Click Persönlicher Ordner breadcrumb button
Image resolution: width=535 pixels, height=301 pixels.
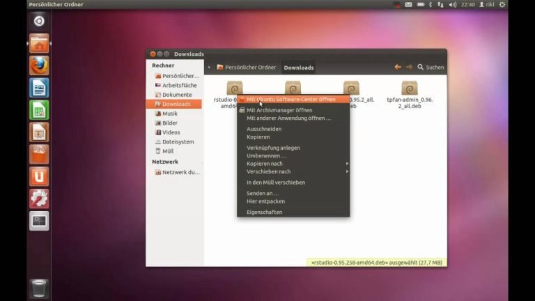coord(247,68)
